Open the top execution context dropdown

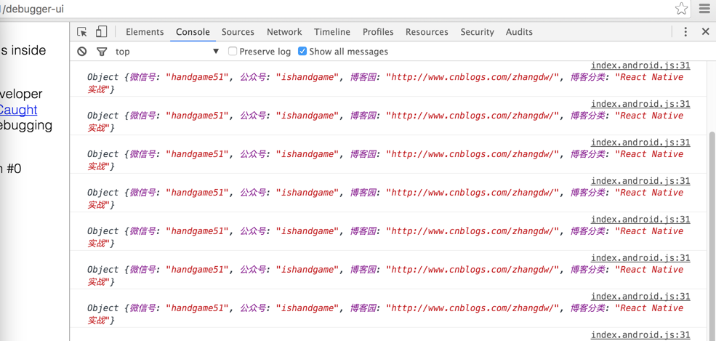(x=167, y=52)
